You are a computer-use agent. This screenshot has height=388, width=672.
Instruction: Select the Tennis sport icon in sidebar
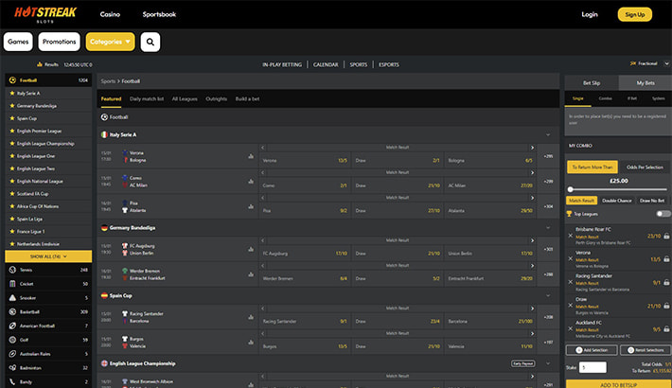[10, 270]
